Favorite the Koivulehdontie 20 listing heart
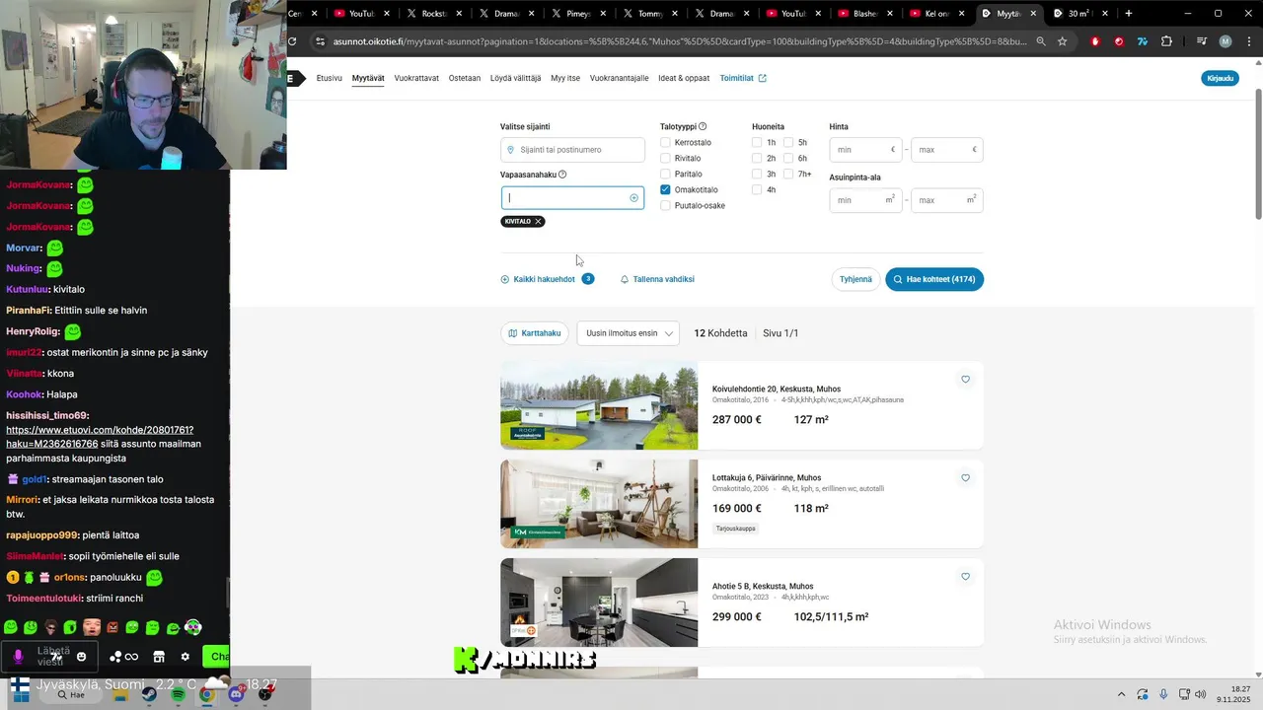The height and width of the screenshot is (710, 1263). pyautogui.click(x=965, y=380)
